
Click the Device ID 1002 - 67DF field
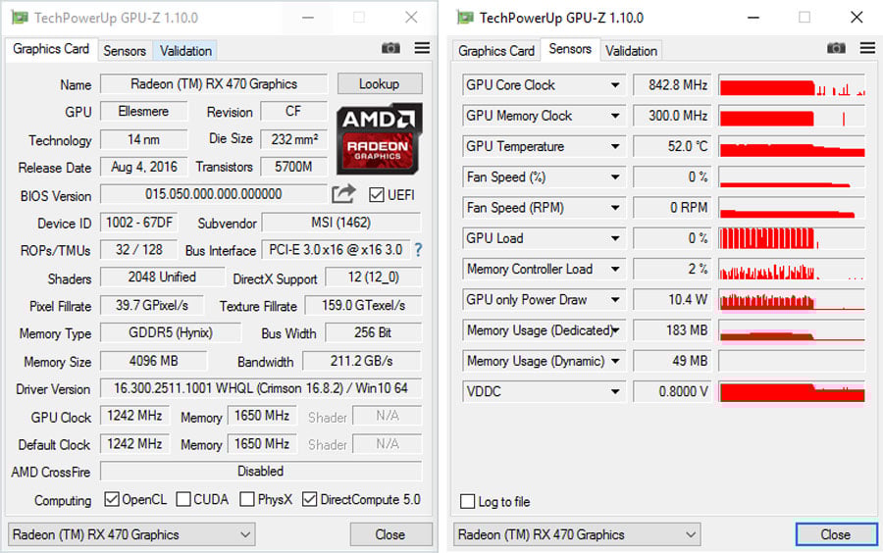point(139,223)
